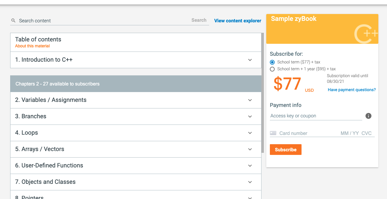Click the info icon beside access key field
387x199 pixels.
click(x=368, y=116)
